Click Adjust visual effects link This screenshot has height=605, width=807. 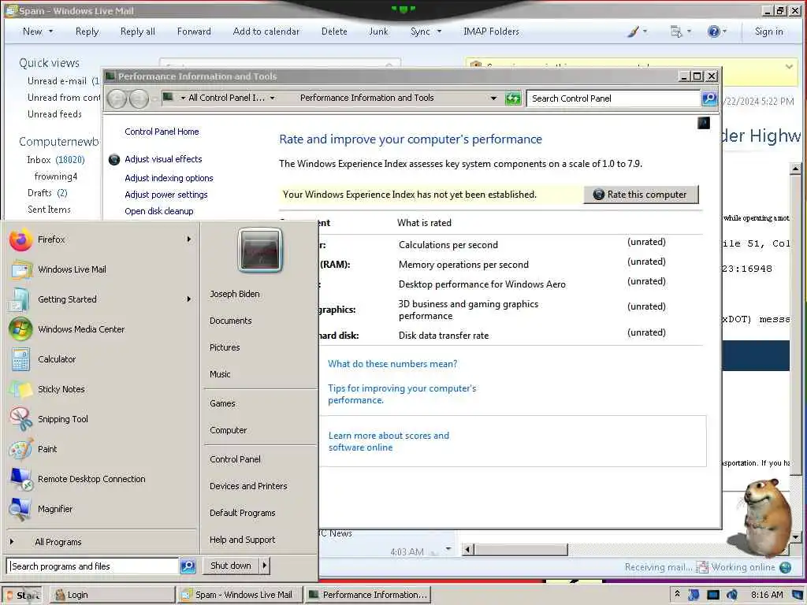163,159
